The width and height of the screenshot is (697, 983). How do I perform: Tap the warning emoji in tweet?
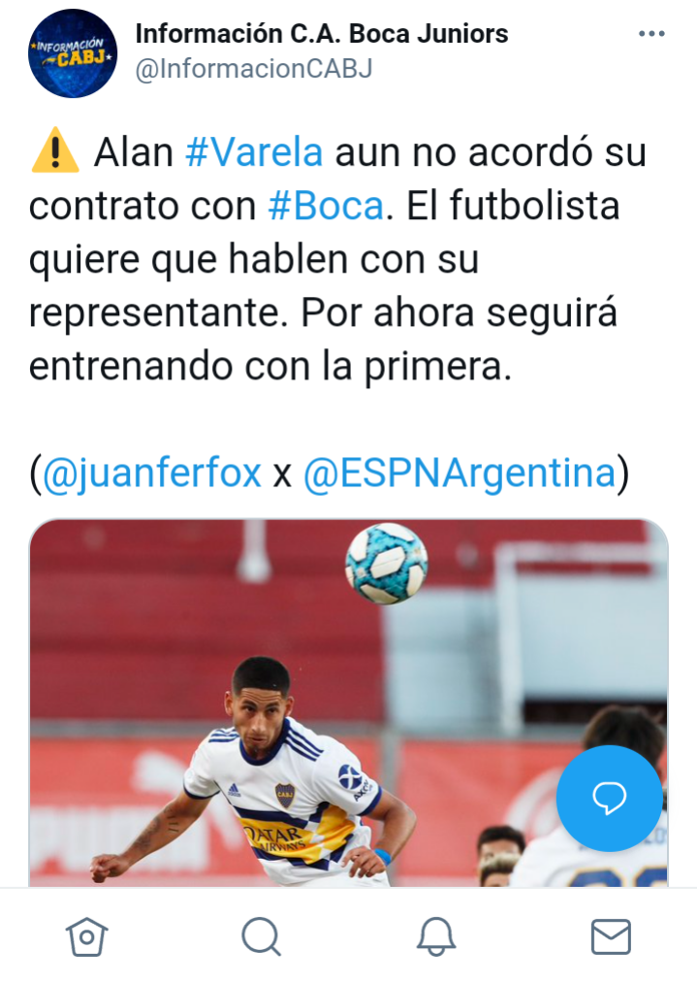(55, 150)
